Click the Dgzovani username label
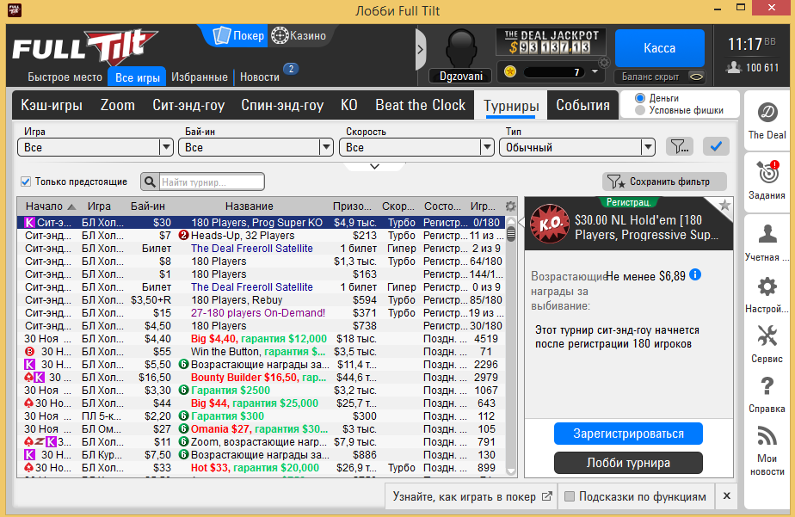The width and height of the screenshot is (795, 517). [461, 76]
